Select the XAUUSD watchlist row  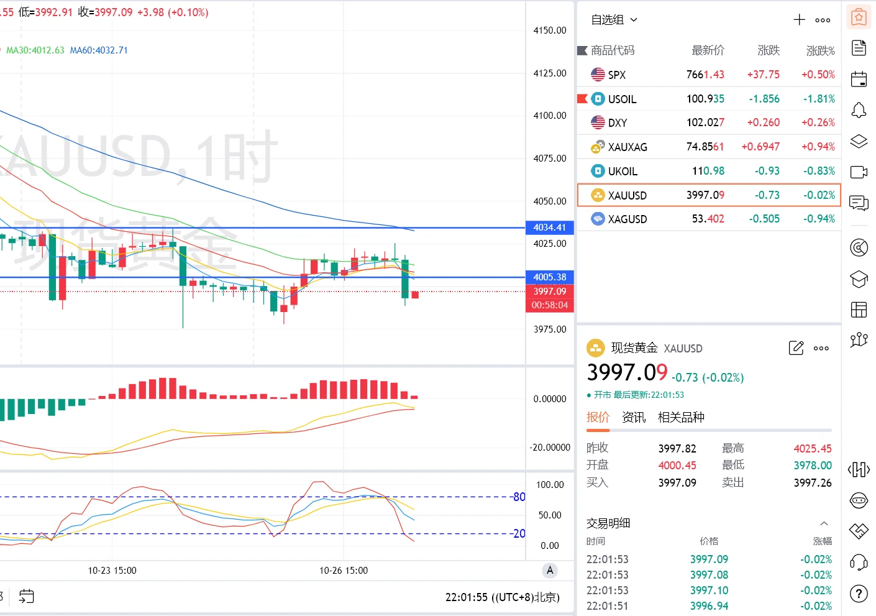[709, 195]
